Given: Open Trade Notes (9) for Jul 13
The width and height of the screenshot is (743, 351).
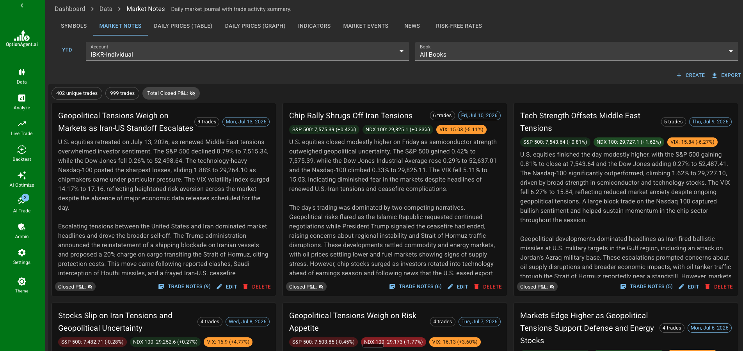Looking at the screenshot, I should tap(189, 287).
